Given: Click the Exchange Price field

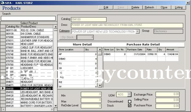Looking at the screenshot, I should pos(167,94).
